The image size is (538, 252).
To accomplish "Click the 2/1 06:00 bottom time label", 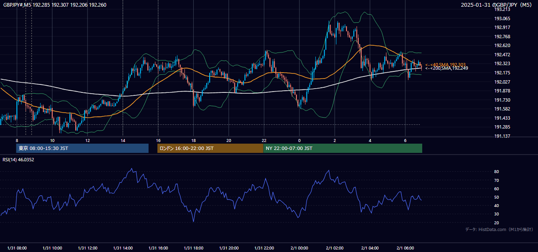I will (405, 248).
